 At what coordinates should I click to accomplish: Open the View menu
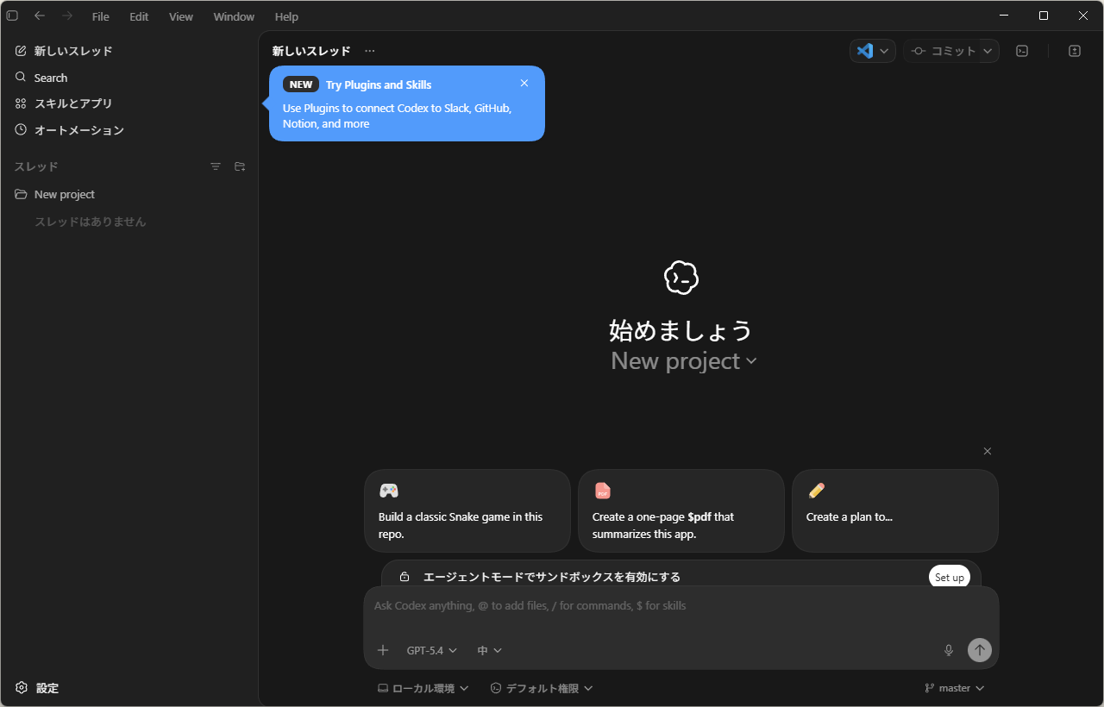tap(181, 16)
